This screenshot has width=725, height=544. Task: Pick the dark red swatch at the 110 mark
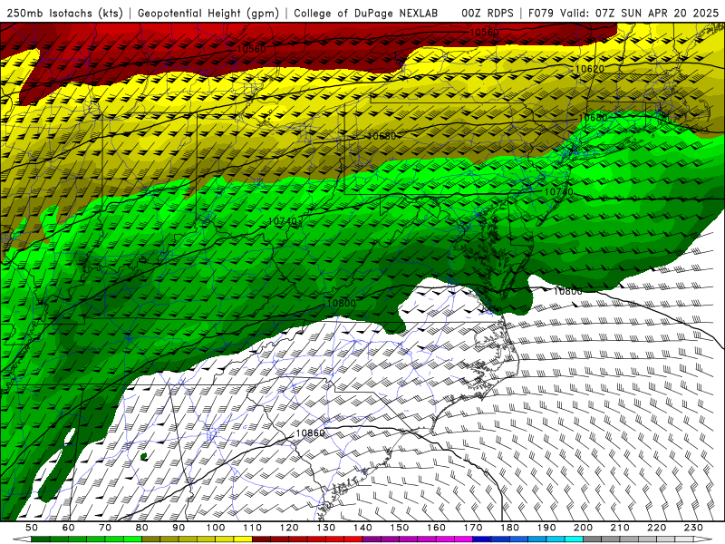coord(261,539)
